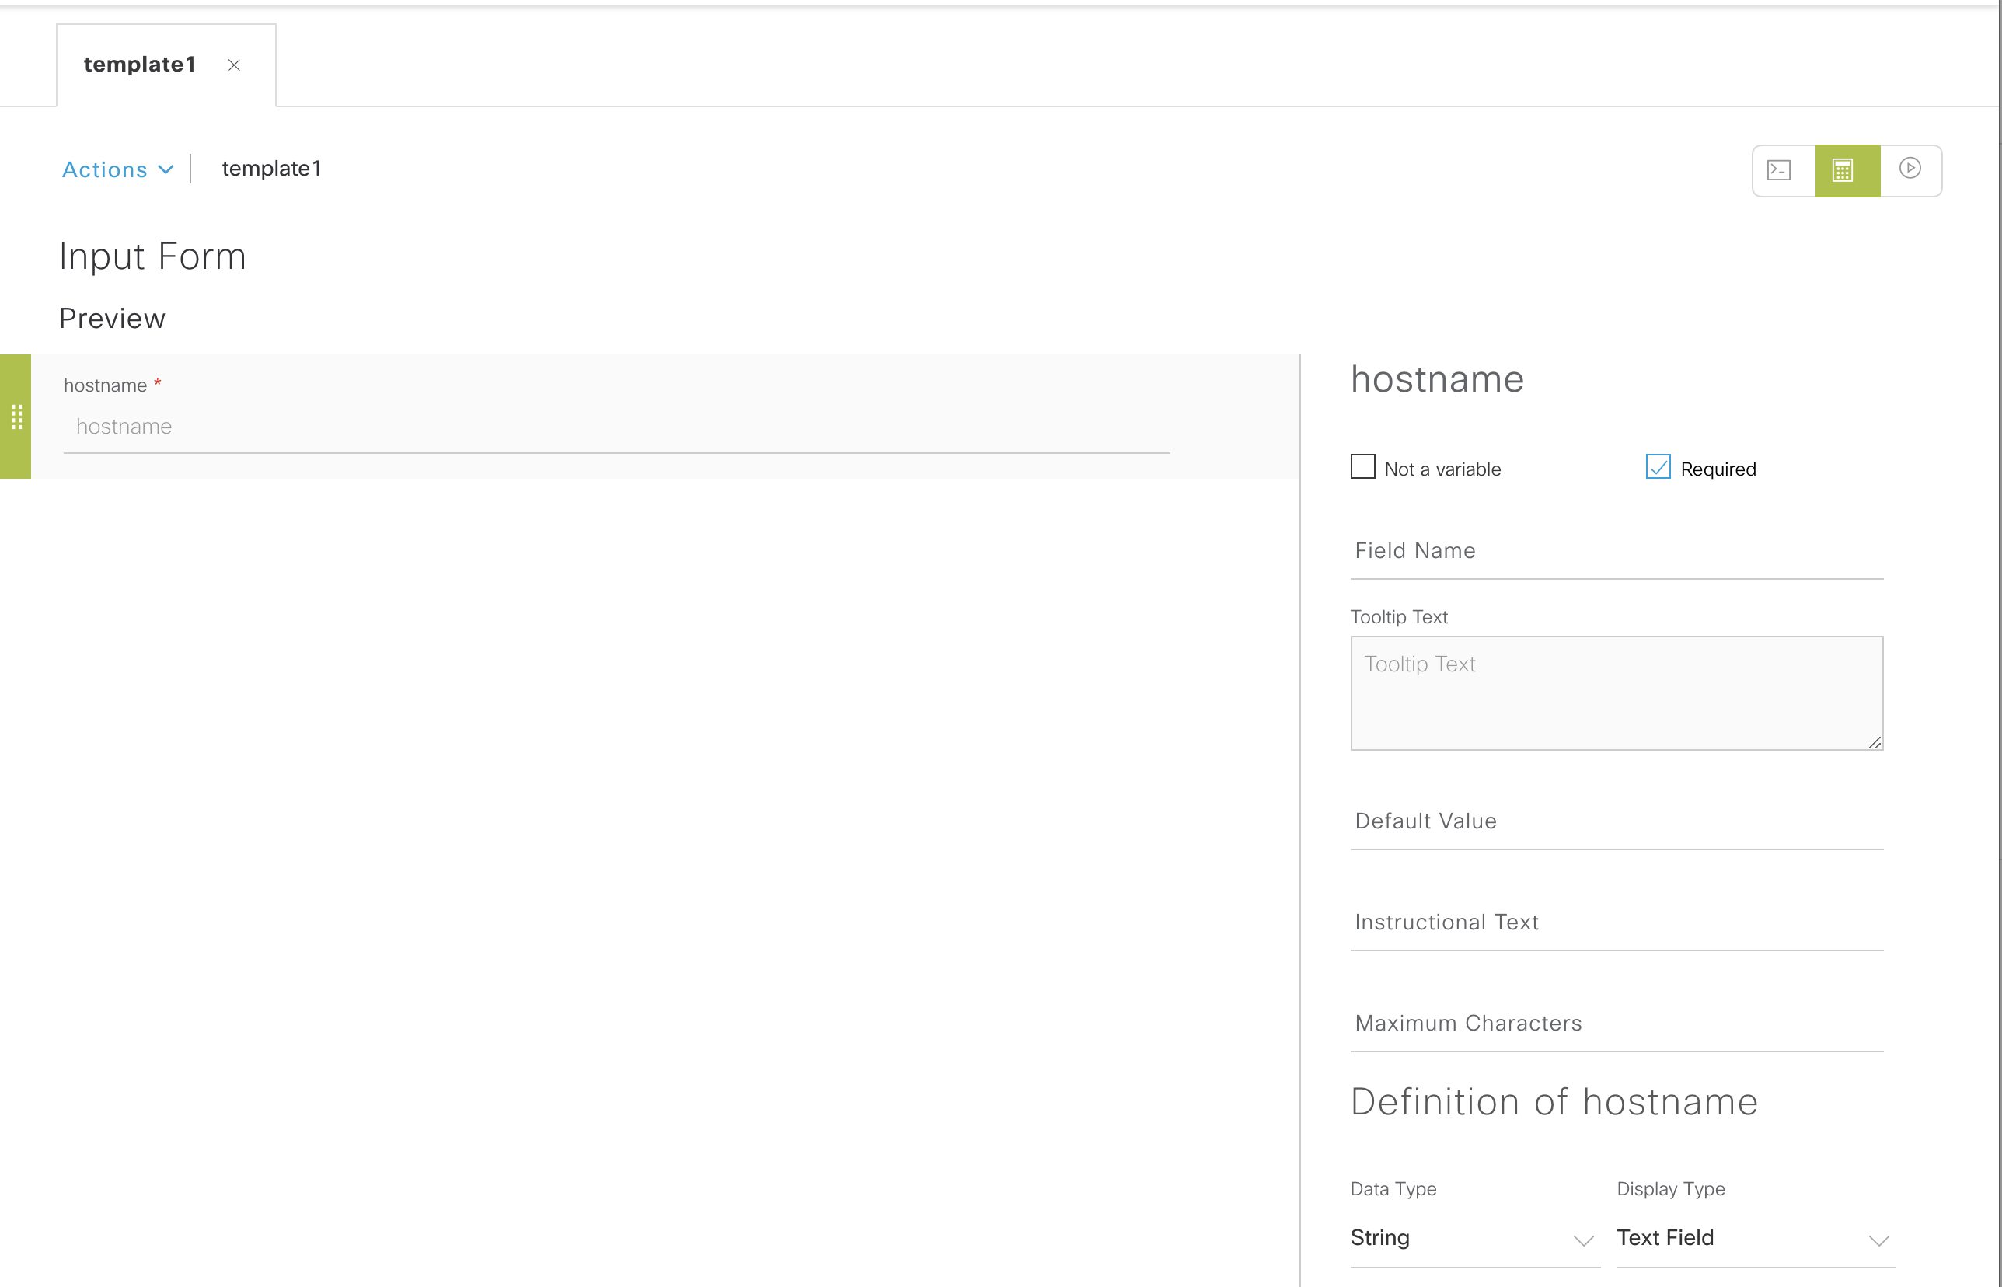This screenshot has width=2002, height=1287.
Task: Click the Data Type chevron arrow
Action: (x=1583, y=1241)
